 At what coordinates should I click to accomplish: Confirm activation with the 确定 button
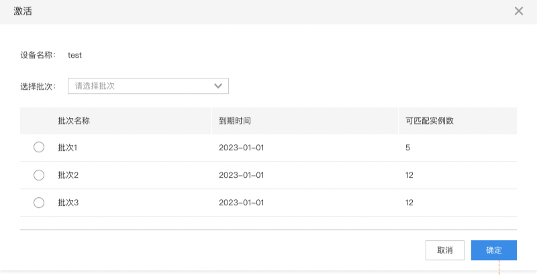(x=494, y=250)
